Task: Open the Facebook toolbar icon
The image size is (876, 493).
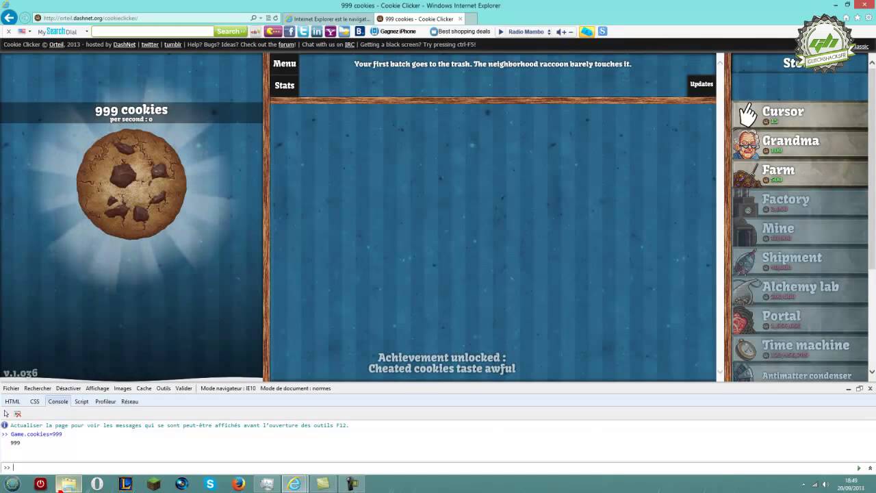Action: [x=289, y=31]
